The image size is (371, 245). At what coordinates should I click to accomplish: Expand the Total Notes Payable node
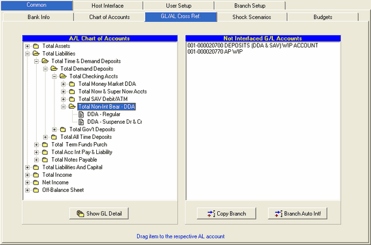tap(37, 160)
